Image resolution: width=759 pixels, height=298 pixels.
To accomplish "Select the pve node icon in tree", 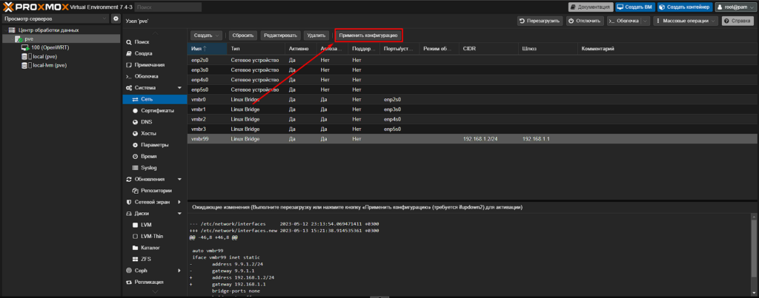I will tap(19, 39).
